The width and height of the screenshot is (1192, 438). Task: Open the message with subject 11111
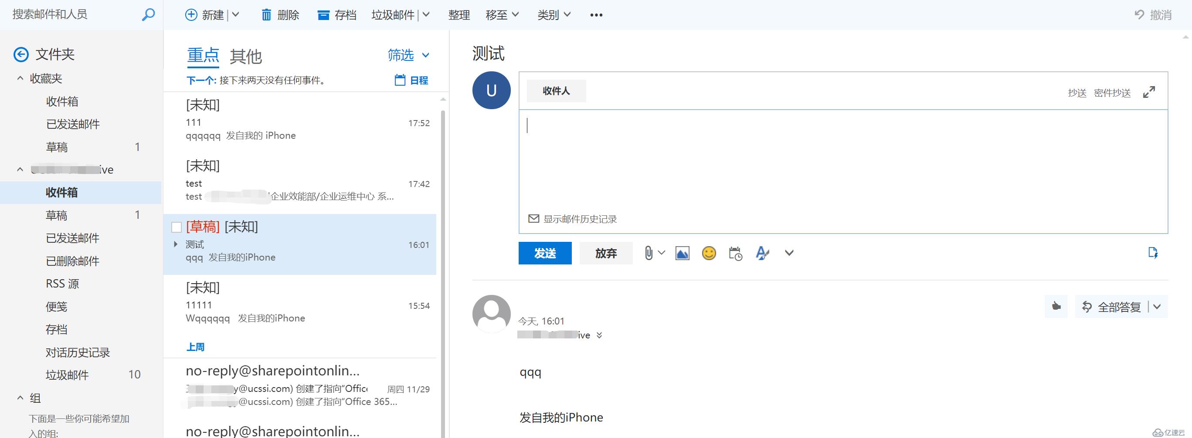(x=300, y=305)
